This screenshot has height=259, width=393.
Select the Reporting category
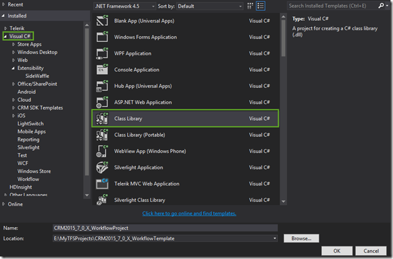(28, 140)
